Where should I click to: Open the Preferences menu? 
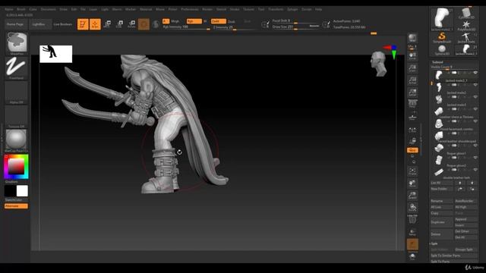(190, 9)
